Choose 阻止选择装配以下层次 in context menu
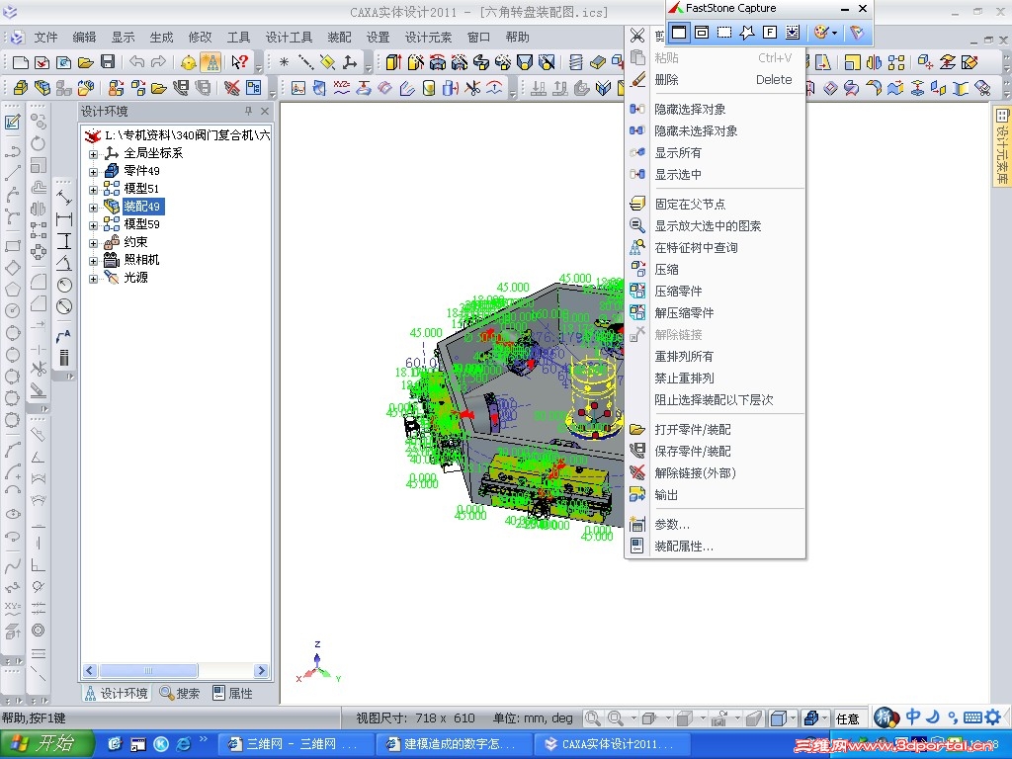 coord(716,400)
